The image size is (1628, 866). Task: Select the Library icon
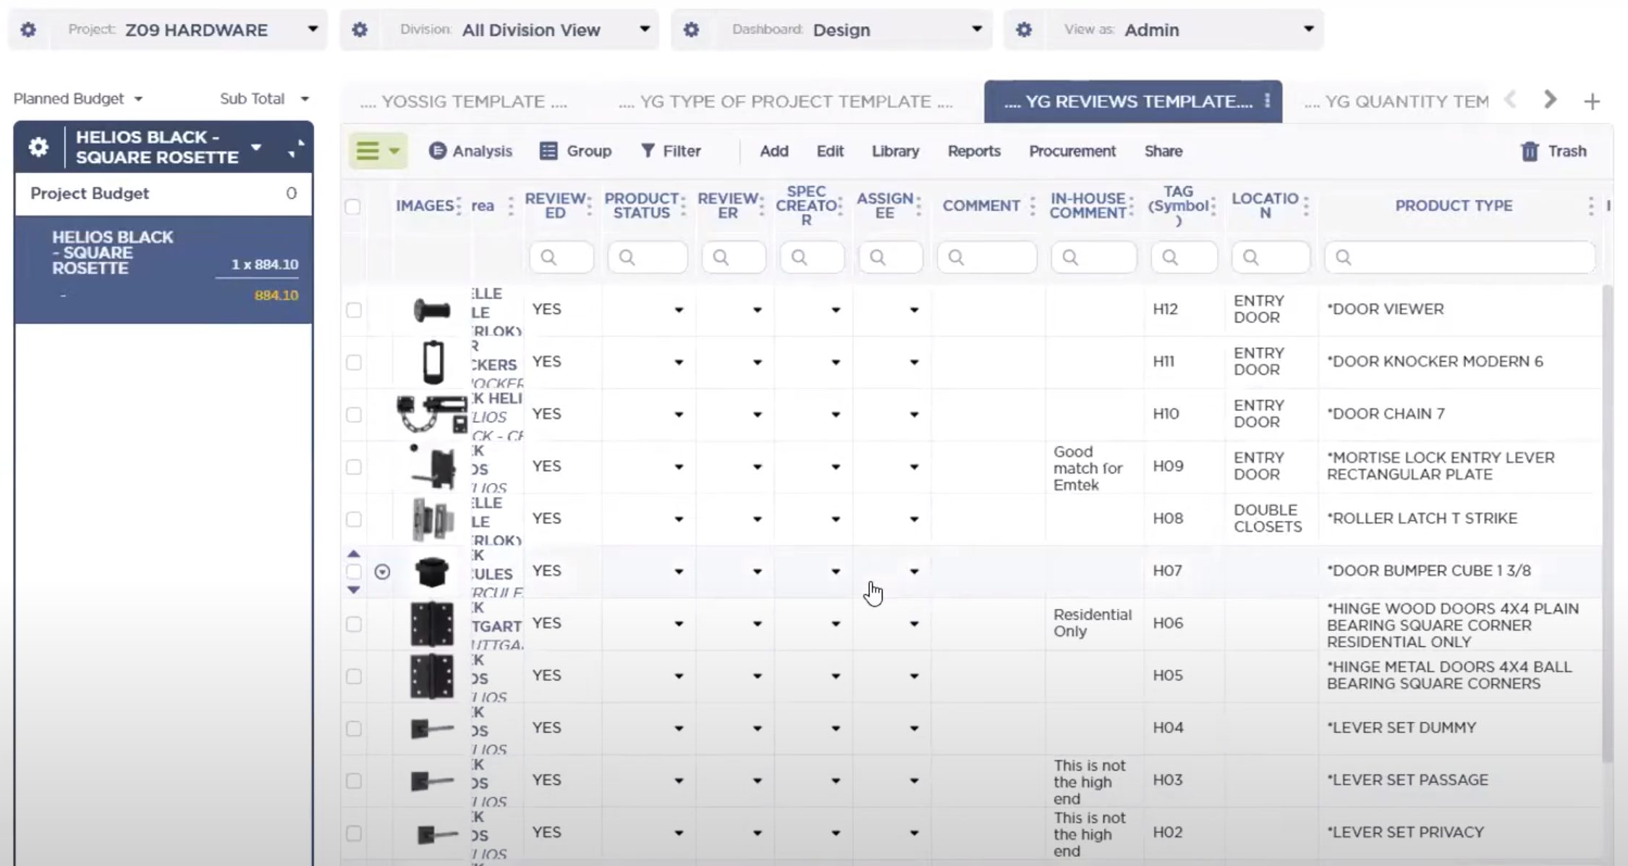click(895, 150)
